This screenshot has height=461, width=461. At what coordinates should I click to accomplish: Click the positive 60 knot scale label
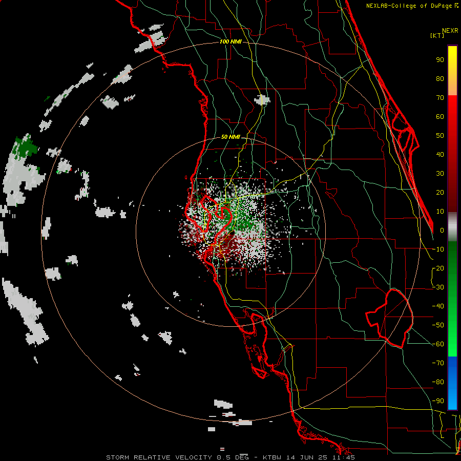click(x=440, y=117)
